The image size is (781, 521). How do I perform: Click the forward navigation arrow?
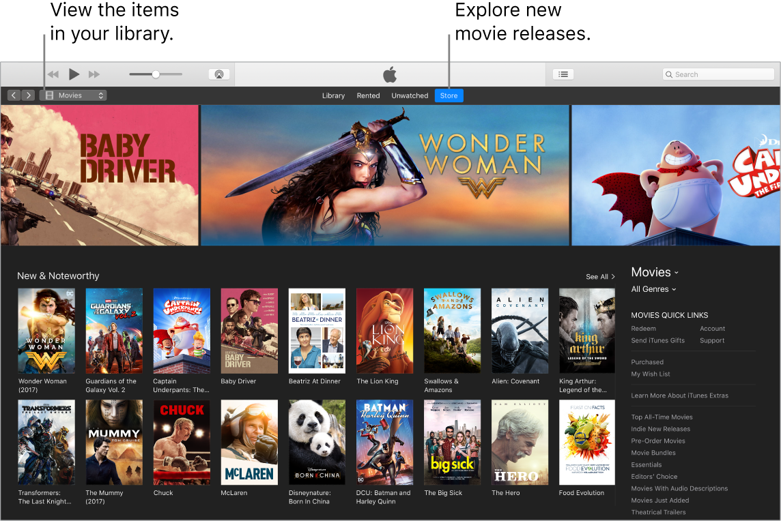[29, 95]
